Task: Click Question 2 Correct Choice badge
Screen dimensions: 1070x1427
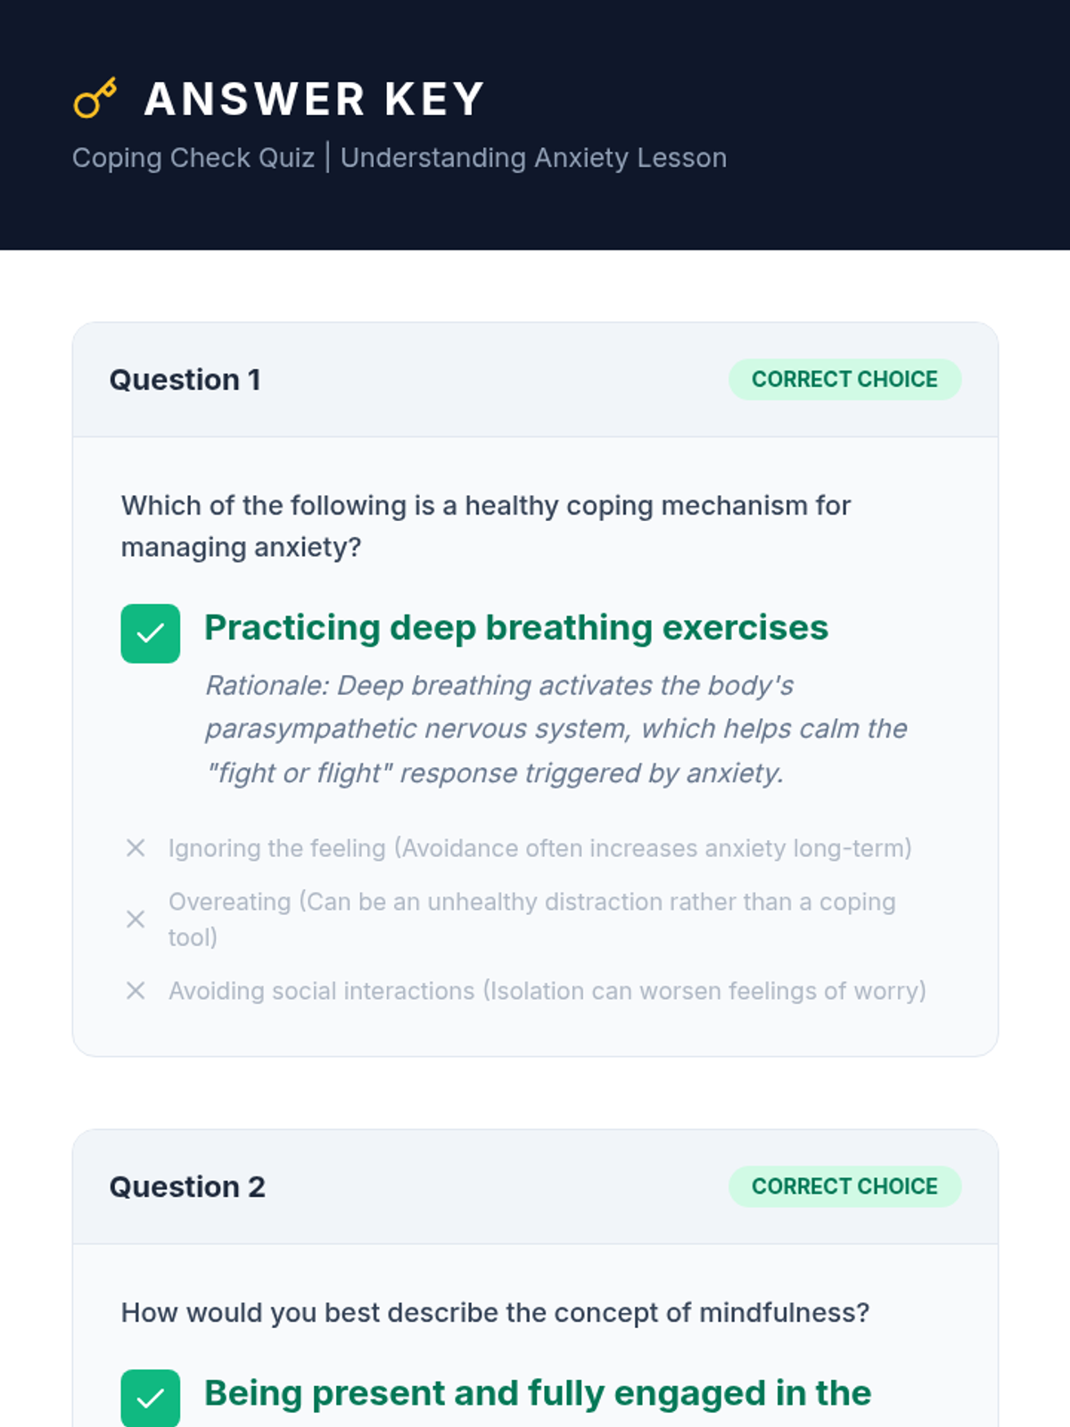Action: click(x=844, y=1186)
